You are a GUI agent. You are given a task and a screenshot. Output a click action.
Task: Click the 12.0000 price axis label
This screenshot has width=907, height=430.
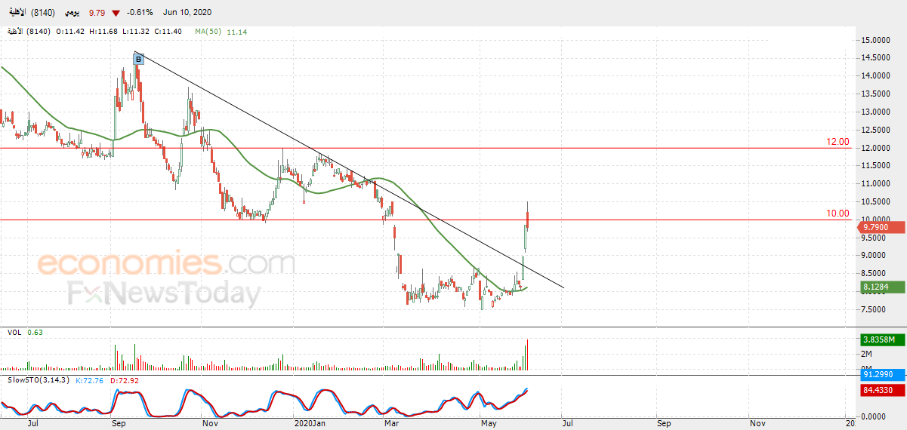click(x=876, y=148)
